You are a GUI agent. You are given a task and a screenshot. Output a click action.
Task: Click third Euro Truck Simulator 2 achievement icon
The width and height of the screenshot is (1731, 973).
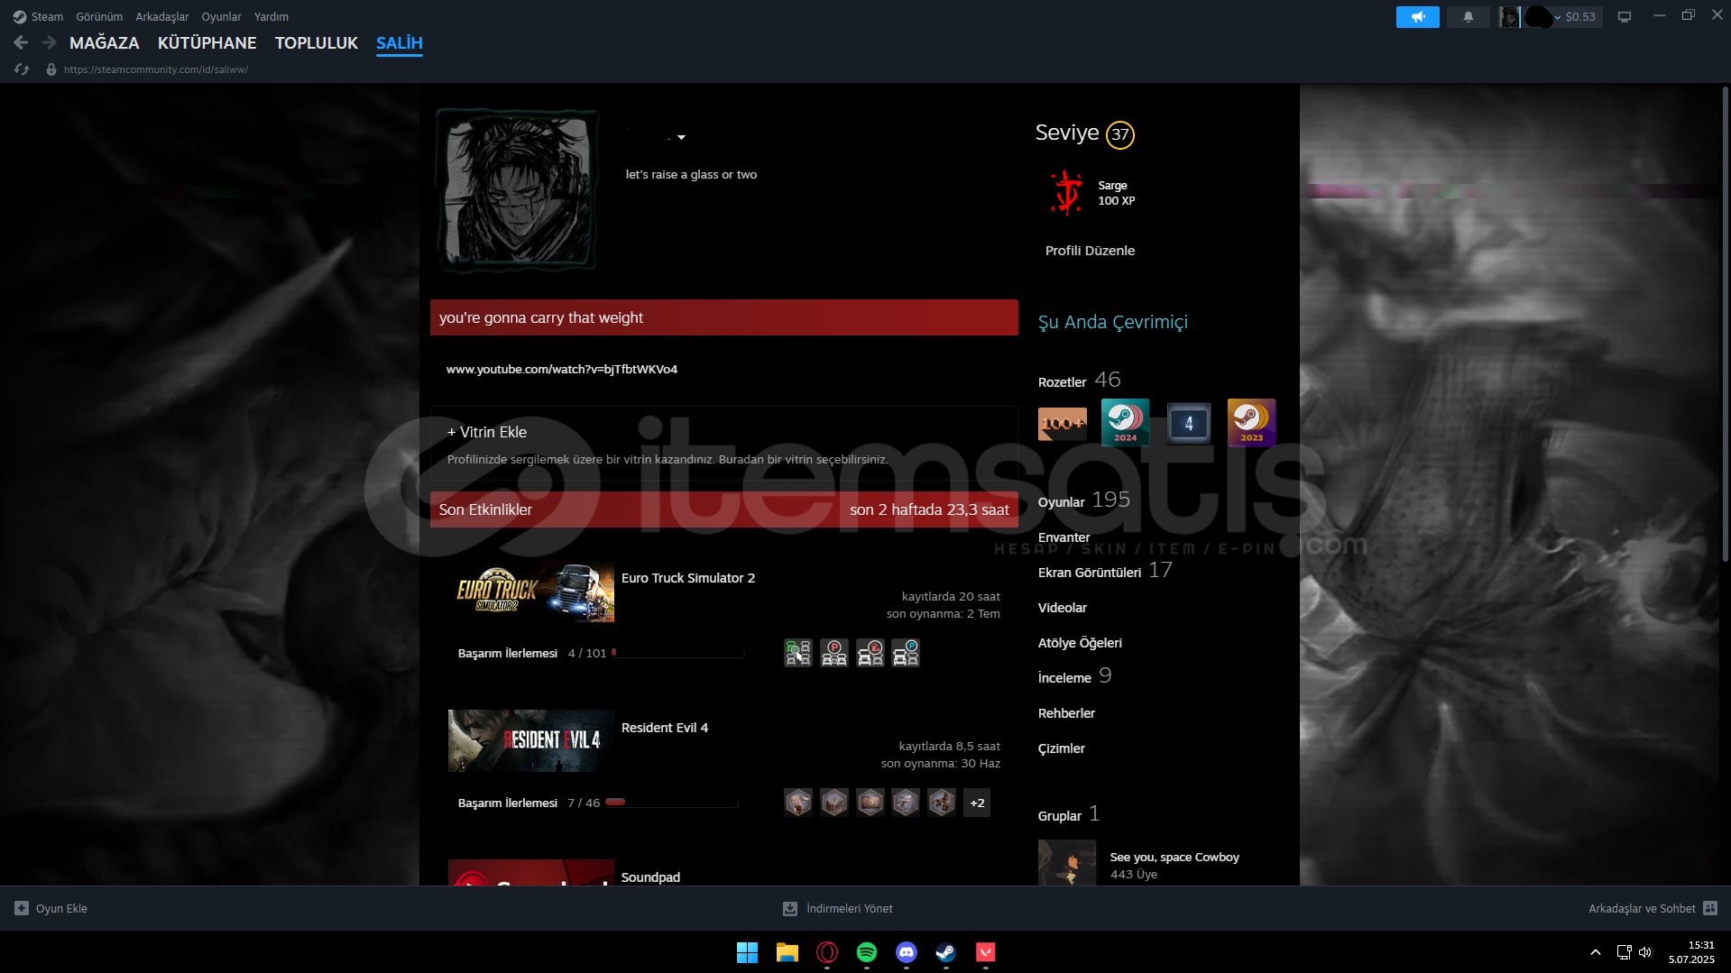(870, 653)
